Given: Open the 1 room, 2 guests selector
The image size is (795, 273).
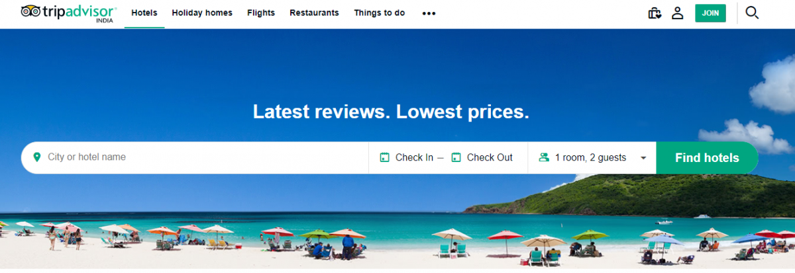Looking at the screenshot, I should [x=592, y=157].
